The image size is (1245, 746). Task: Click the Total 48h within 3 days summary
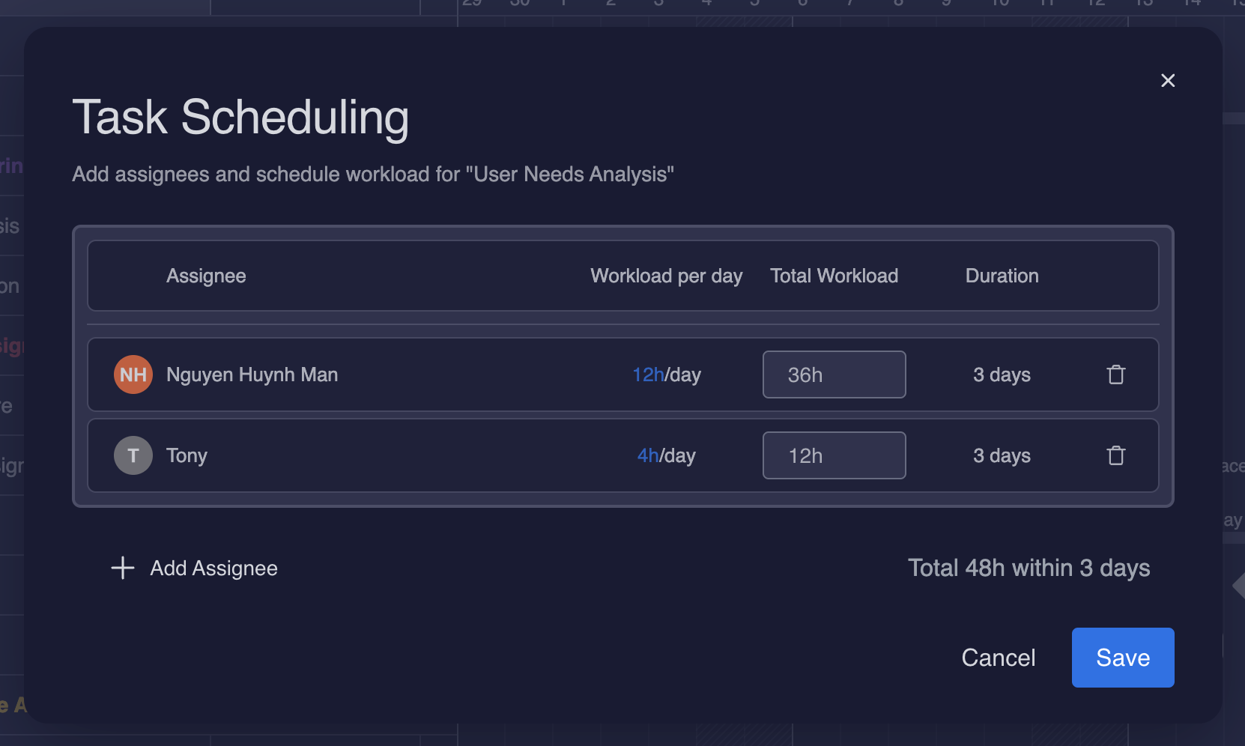pyautogui.click(x=1029, y=568)
